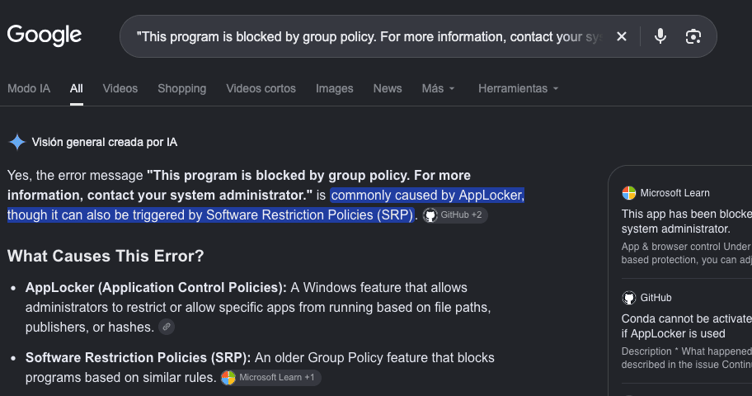Viewport: 752px width, 396px height.
Task: Expand the Más dropdown
Action: pos(439,88)
